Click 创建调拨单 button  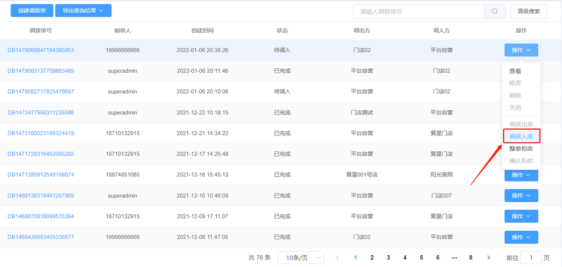[x=32, y=11]
